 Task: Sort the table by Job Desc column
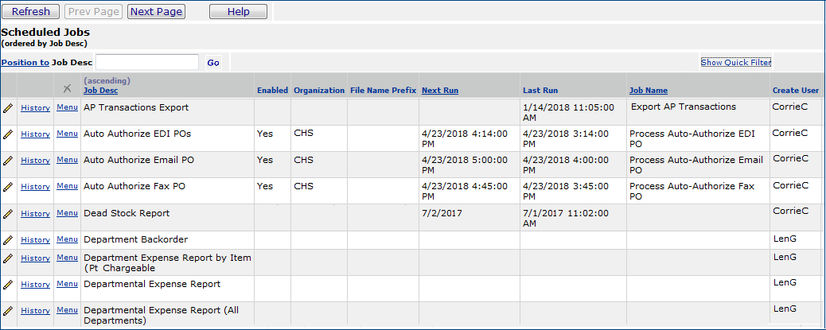100,91
